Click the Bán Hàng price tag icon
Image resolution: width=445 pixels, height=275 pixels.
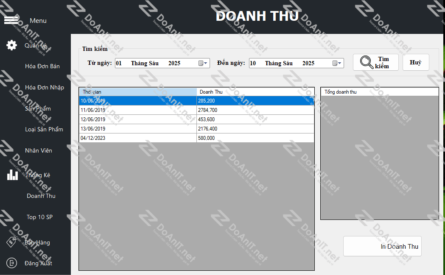click(11, 242)
